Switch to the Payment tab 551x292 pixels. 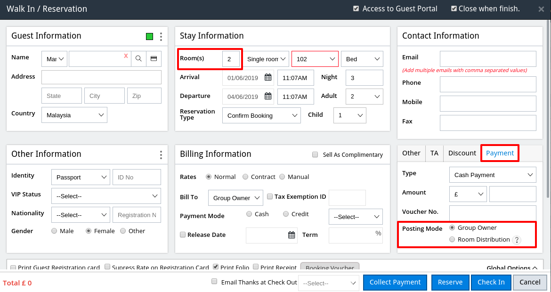[500, 153]
